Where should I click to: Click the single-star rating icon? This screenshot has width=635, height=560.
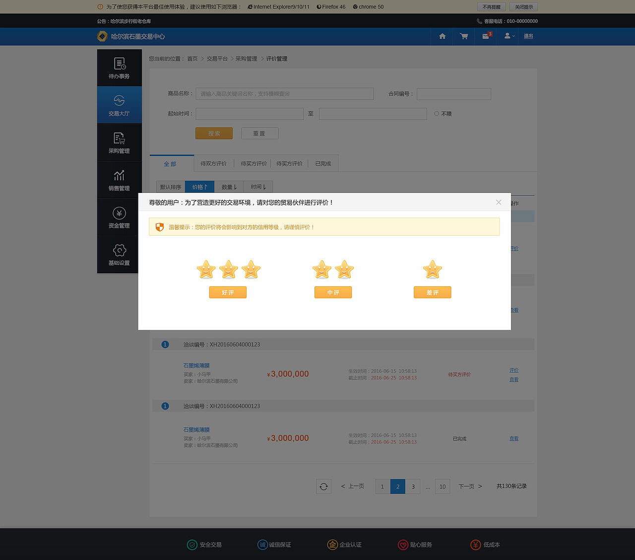433,269
